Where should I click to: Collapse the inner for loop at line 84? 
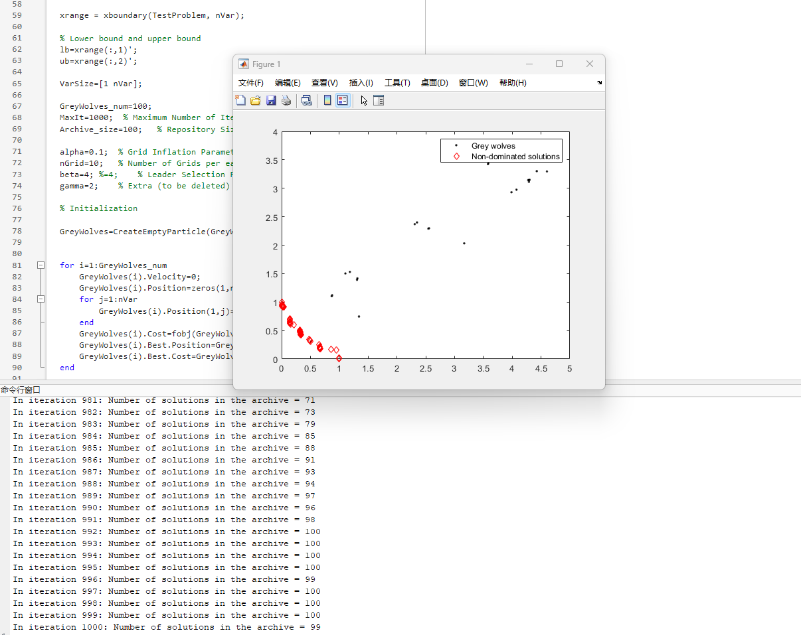(41, 299)
